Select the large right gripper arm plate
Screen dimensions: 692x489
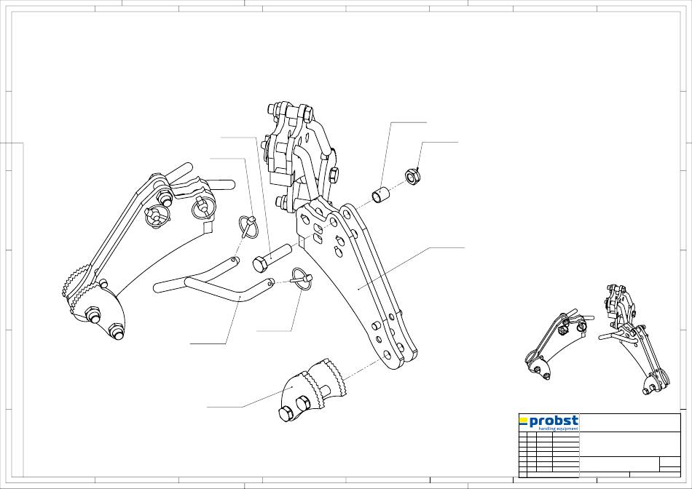pos(357,282)
